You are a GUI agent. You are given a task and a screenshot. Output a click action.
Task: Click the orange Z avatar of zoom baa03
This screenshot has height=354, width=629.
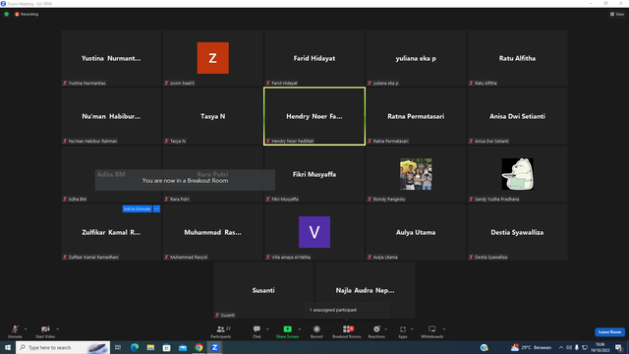[x=212, y=58]
